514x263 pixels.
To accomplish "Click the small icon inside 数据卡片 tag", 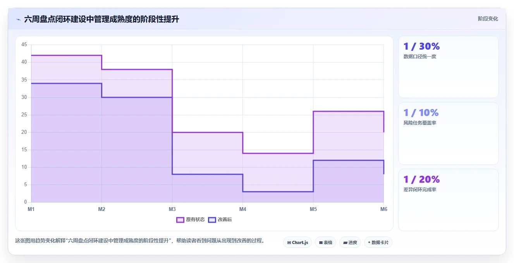I will tap(369, 243).
